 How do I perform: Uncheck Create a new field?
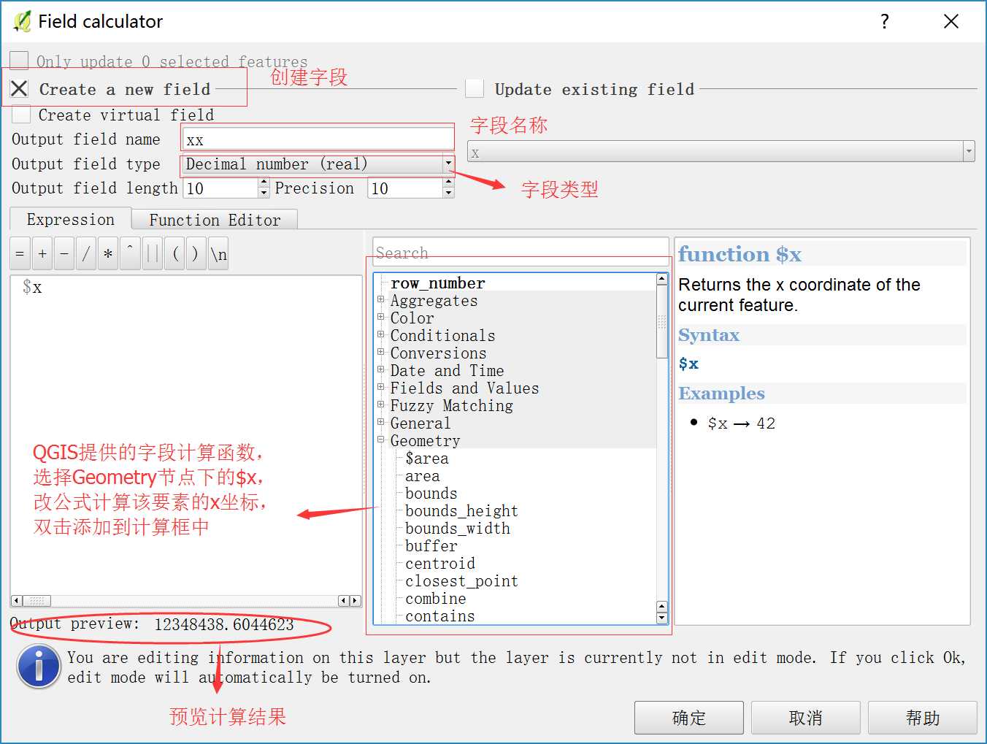pyautogui.click(x=19, y=89)
